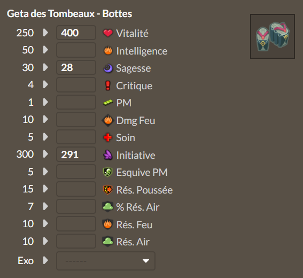Viewport: 303px width, 278px height.
Task: Click the Dmg Feu input box
Action: [x=76, y=119]
